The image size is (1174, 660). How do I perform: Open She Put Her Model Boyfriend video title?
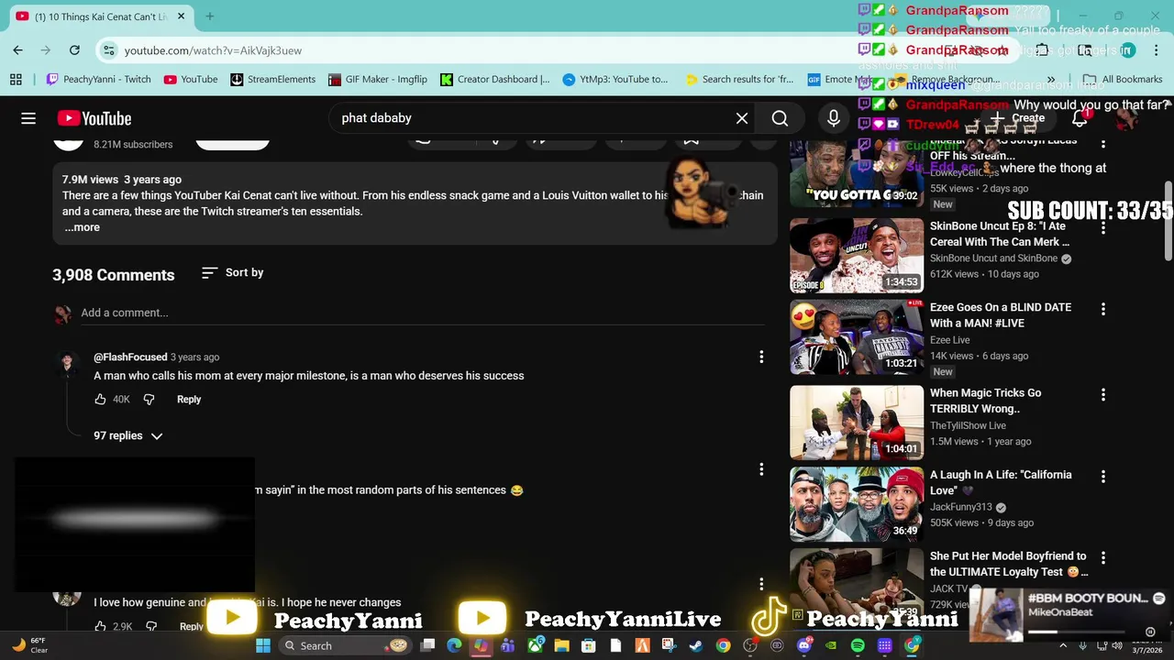pos(1009,564)
